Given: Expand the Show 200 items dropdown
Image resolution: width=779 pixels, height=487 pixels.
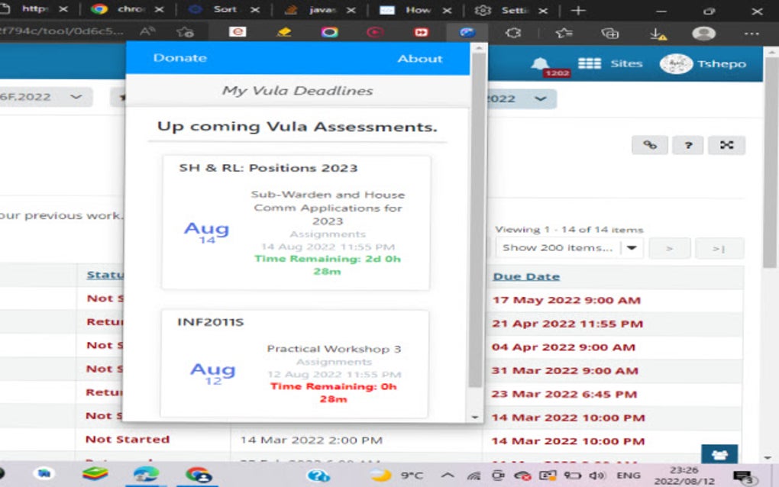Looking at the screenshot, I should (631, 247).
